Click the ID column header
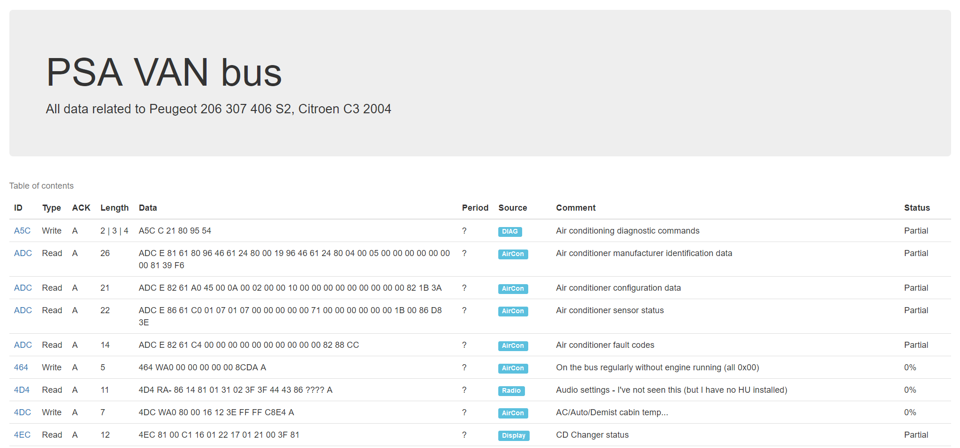This screenshot has width=960, height=448. pyautogui.click(x=18, y=208)
